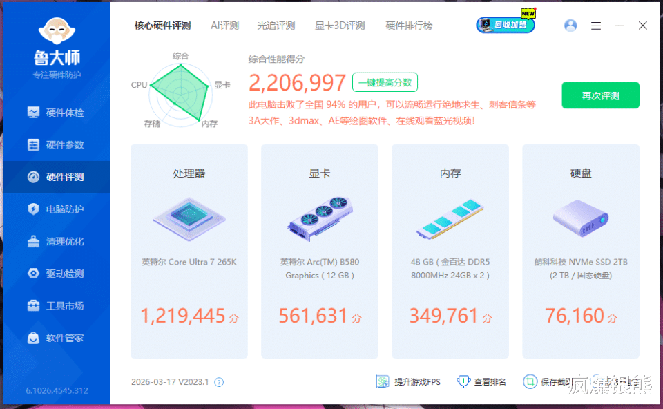Click the 提升游戏FPS icon
Viewport: 663px width, 409px height.
point(382,381)
